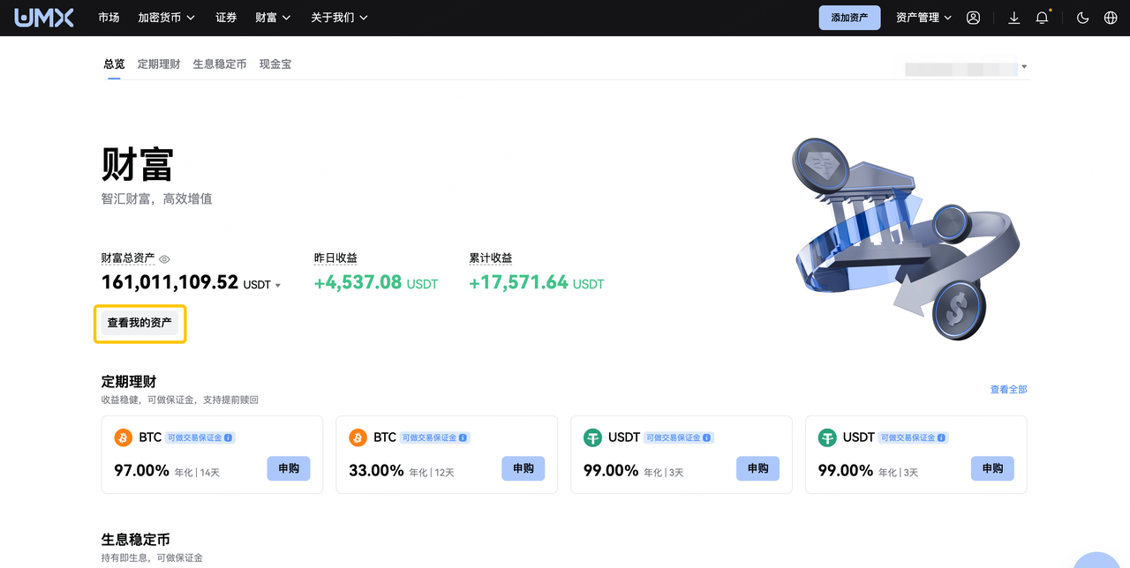1130x568 pixels.
Task: Click the info icon on the 97.00% BTC margin tag
Action: coord(229,437)
